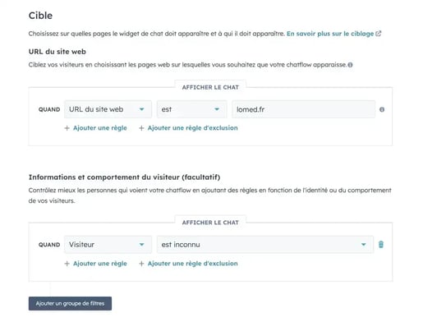Expand the 'est' condition dropdown

click(x=191, y=109)
